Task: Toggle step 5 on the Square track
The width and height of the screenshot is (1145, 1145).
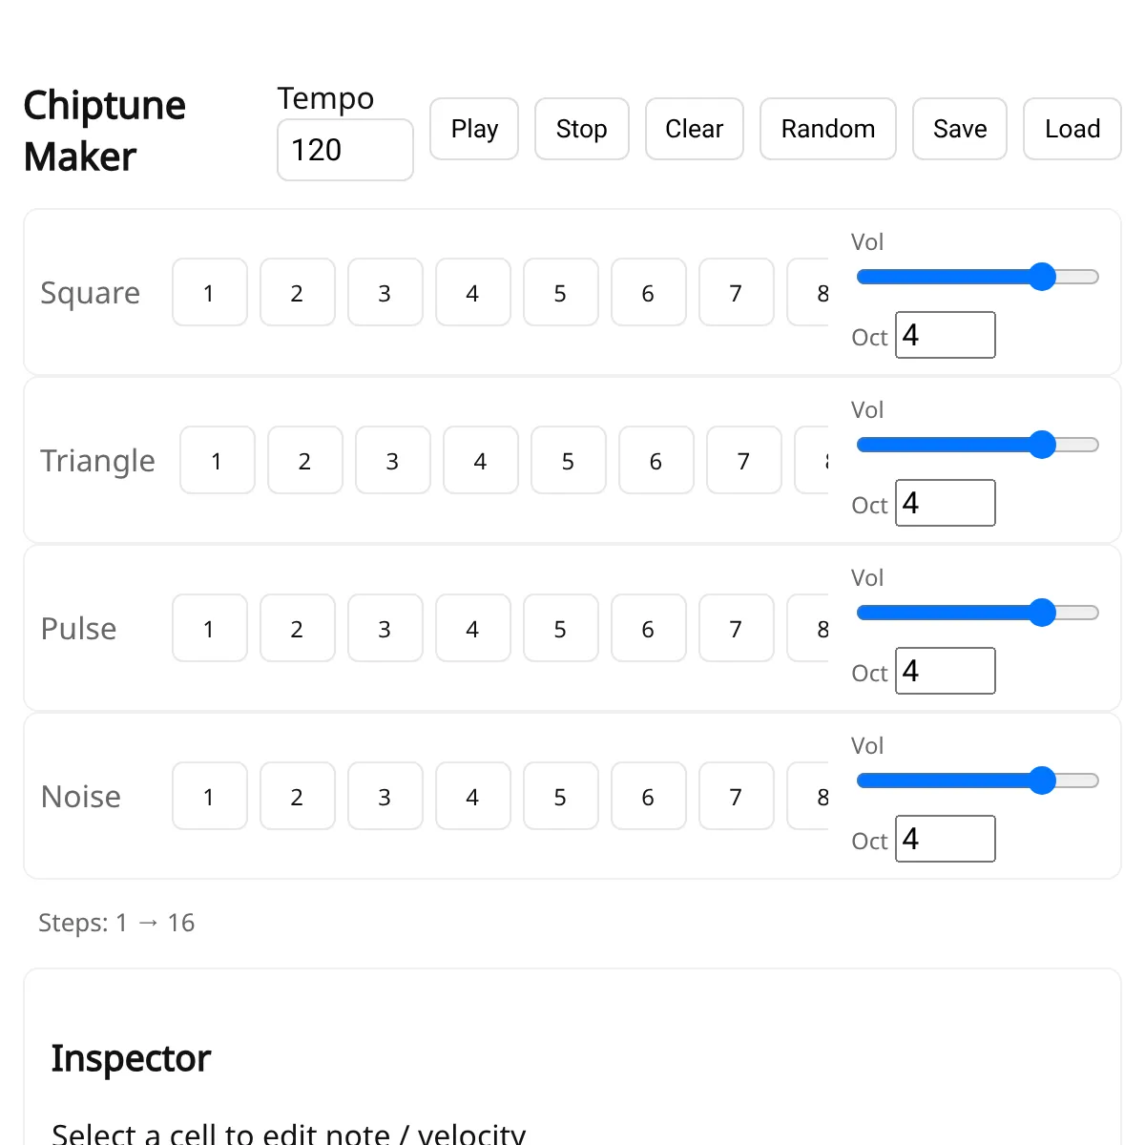Action: click(x=560, y=293)
